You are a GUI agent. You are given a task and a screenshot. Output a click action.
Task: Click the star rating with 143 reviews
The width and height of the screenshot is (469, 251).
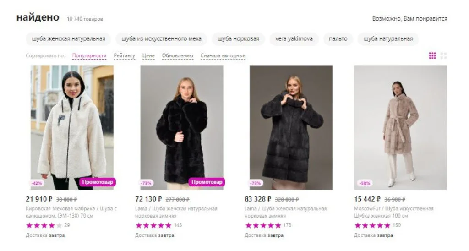(153, 225)
